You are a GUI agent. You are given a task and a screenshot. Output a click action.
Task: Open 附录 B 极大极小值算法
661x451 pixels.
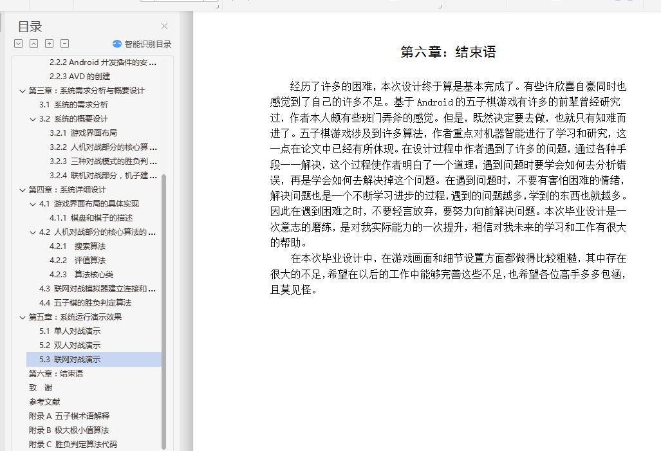(x=69, y=430)
